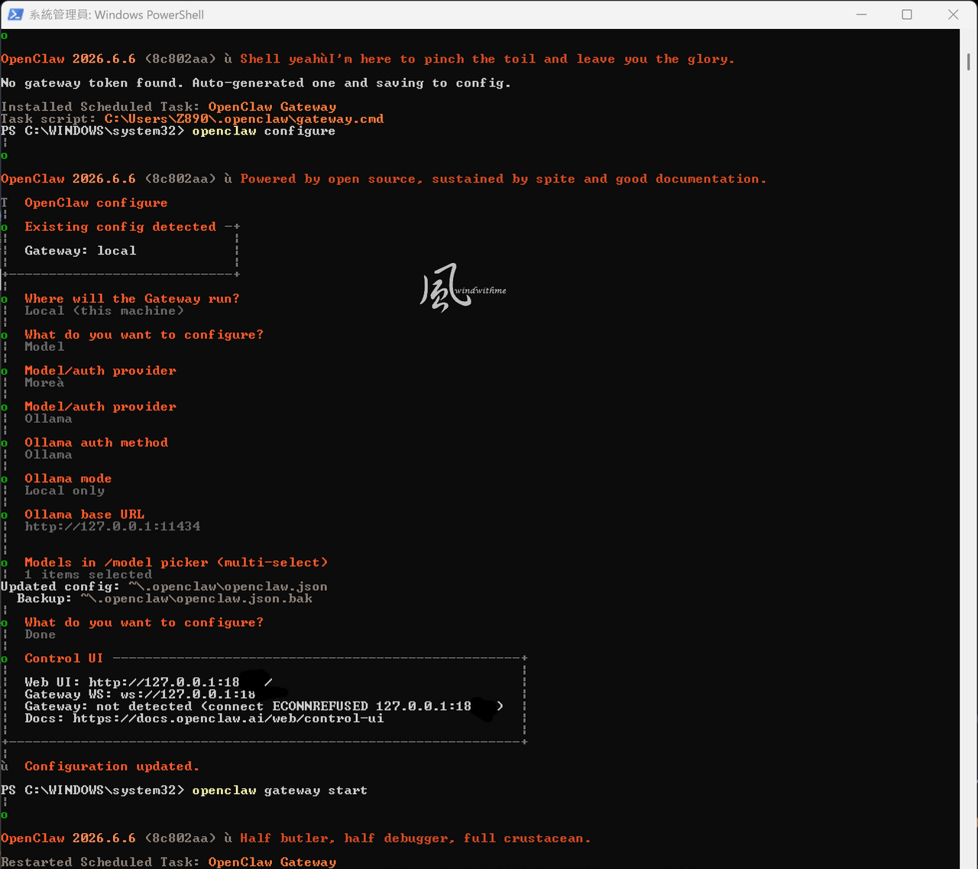Click the PowerShell icon in the title bar
Viewport: 978px width, 869px height.
(x=15, y=15)
